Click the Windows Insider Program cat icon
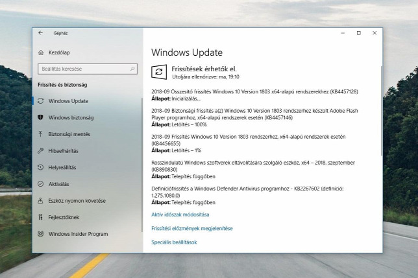 [40, 234]
